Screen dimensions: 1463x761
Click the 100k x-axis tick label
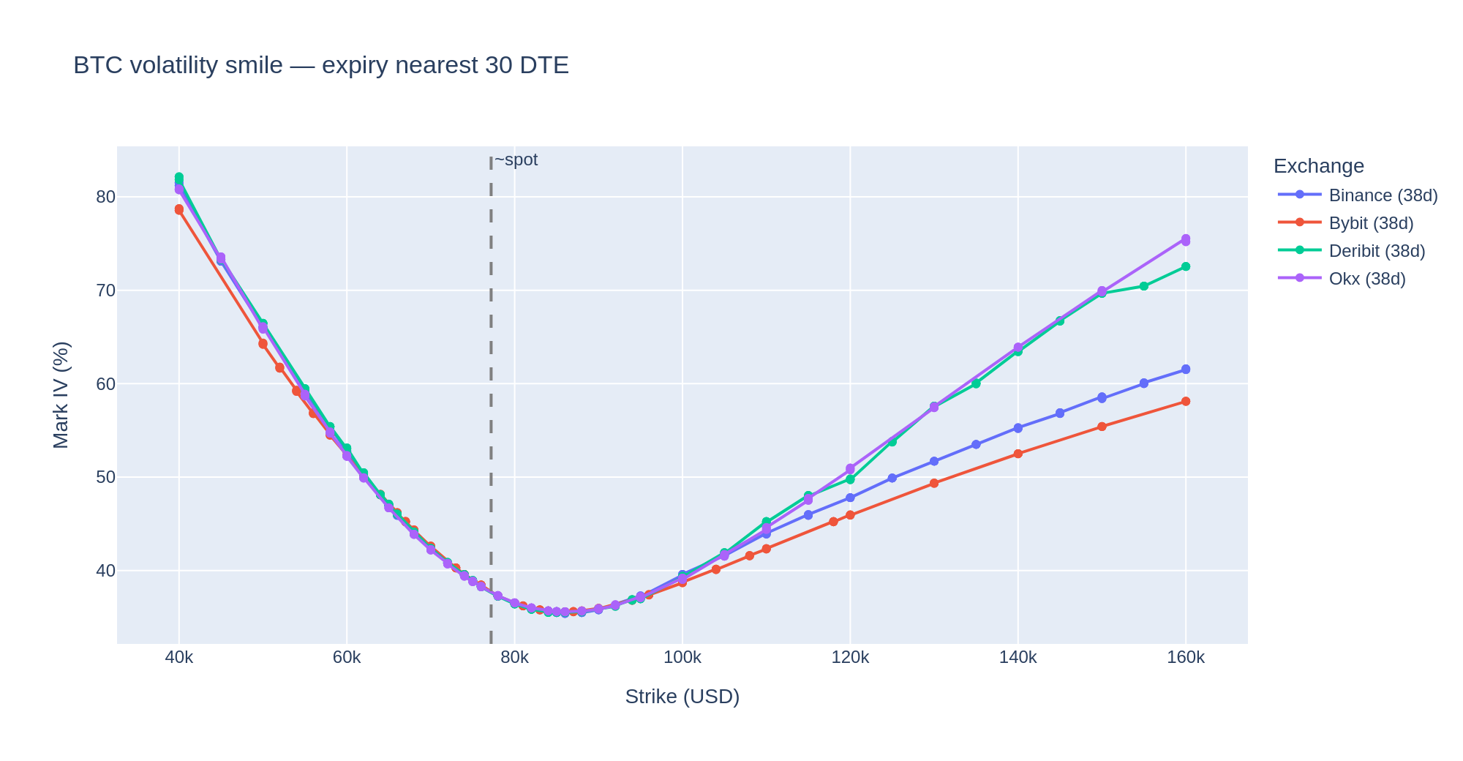tap(682, 658)
